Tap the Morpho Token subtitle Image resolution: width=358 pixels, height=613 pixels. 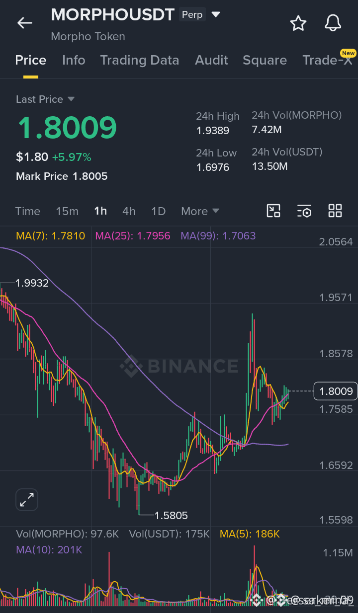88,37
